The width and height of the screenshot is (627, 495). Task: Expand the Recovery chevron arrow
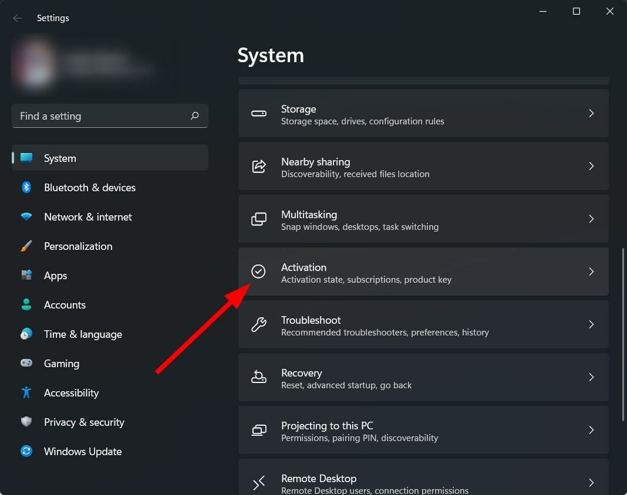(591, 377)
